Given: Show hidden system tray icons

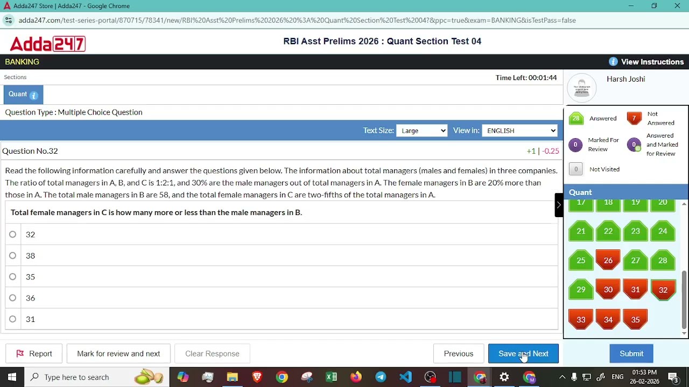Looking at the screenshot, I should (x=562, y=377).
